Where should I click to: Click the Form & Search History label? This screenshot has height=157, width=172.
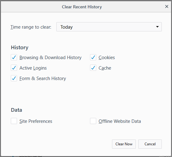pyautogui.click(x=43, y=78)
